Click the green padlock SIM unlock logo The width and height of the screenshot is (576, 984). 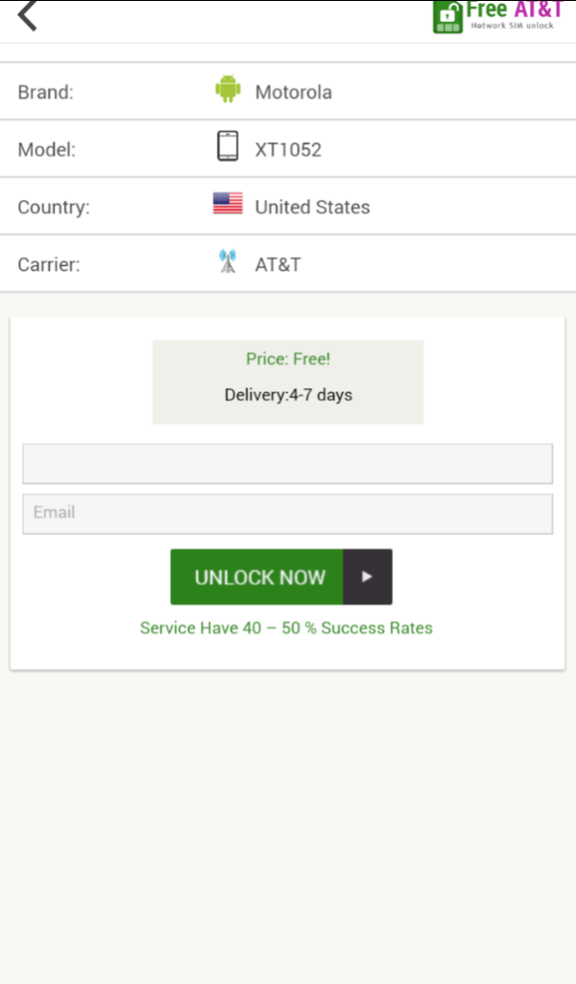click(445, 15)
